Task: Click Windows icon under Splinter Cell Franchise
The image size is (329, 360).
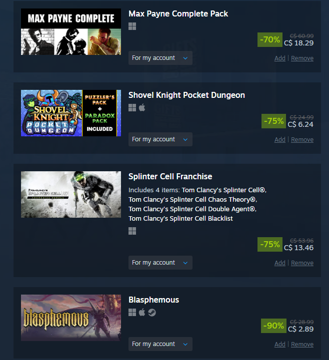Action: pyautogui.click(x=132, y=231)
